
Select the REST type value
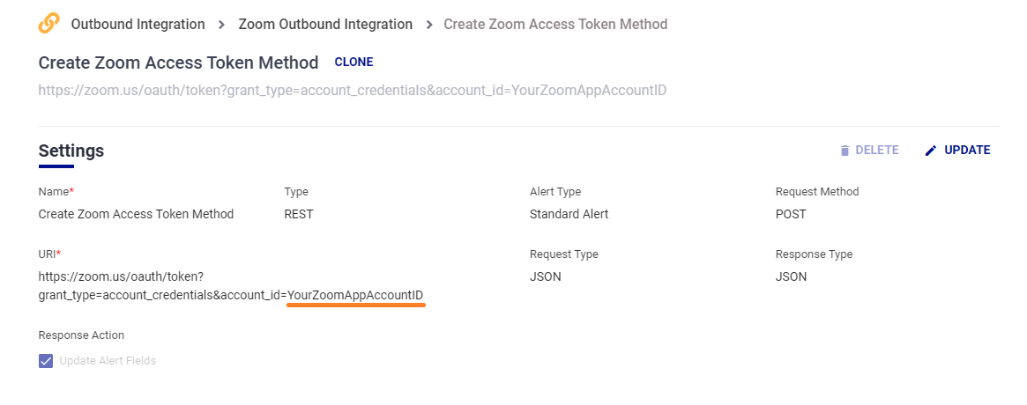tap(298, 214)
